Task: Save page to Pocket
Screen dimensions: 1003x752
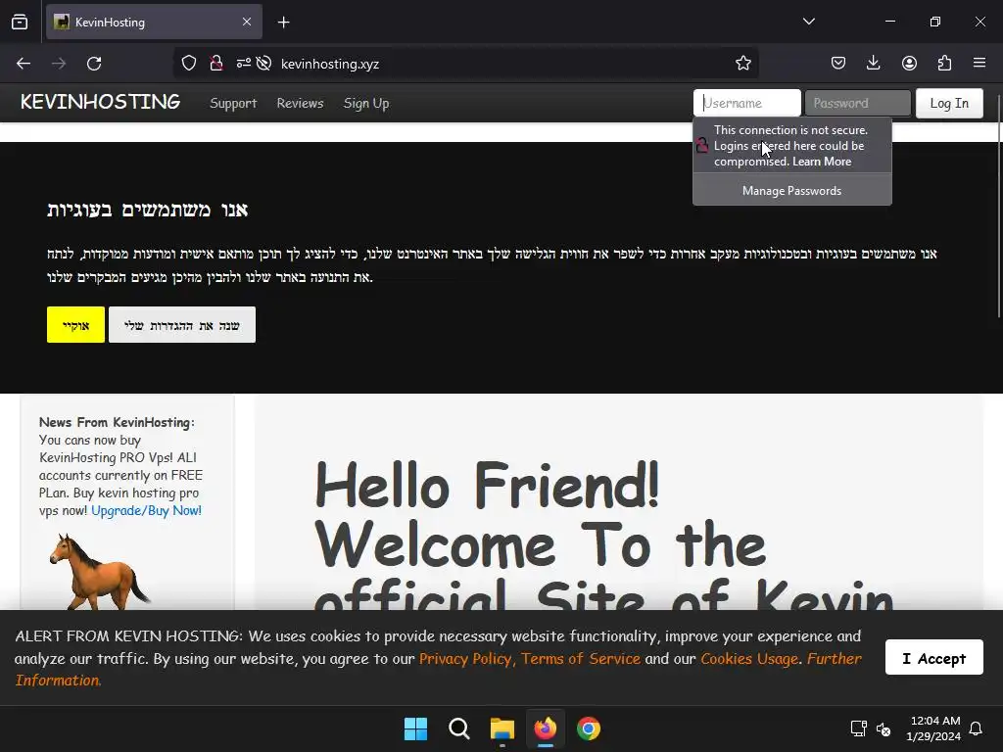Action: (838, 63)
